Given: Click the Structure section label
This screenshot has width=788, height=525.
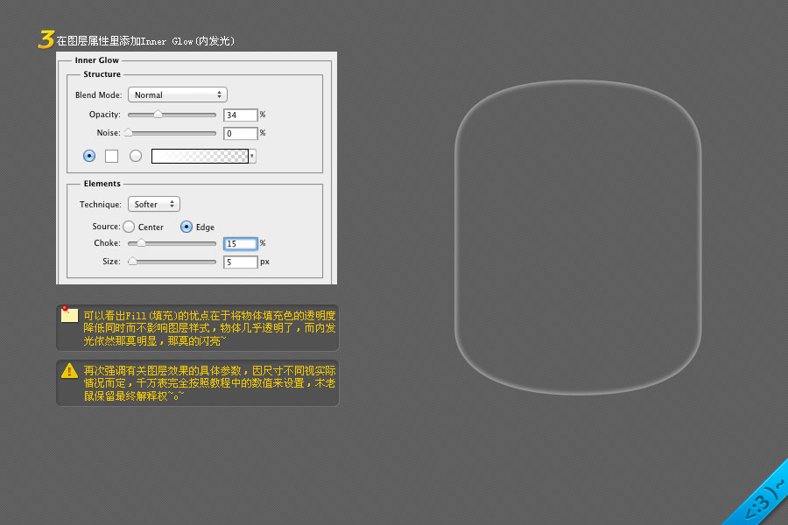Looking at the screenshot, I should click(x=102, y=74).
